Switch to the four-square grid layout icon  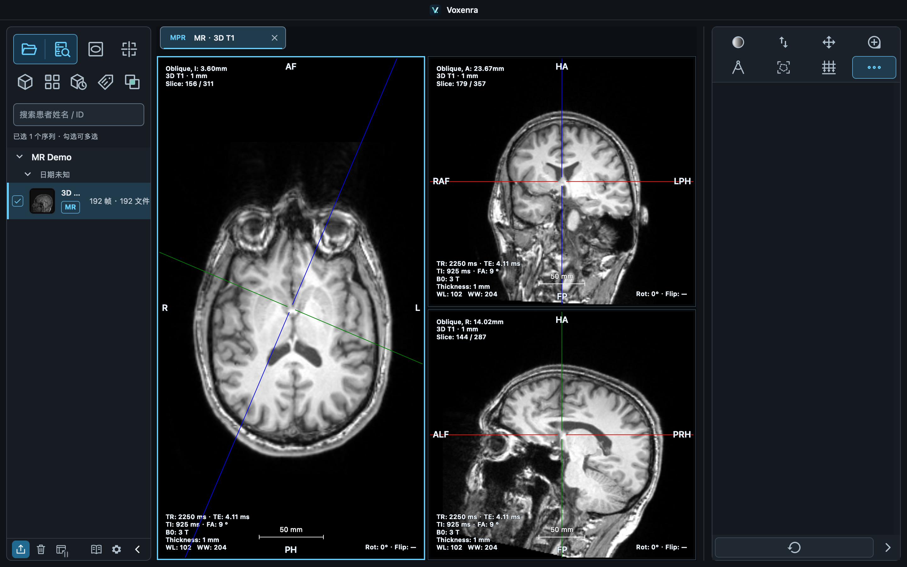(x=52, y=82)
